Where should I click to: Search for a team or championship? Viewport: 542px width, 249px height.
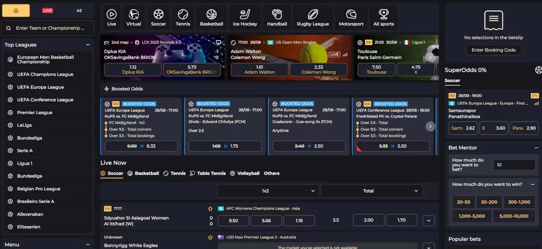47,28
